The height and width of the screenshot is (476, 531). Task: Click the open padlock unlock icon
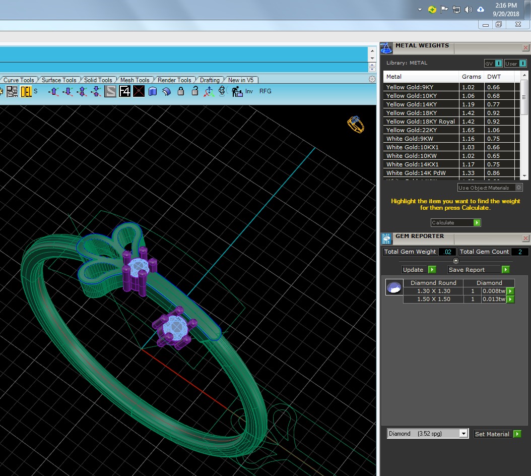pos(195,91)
